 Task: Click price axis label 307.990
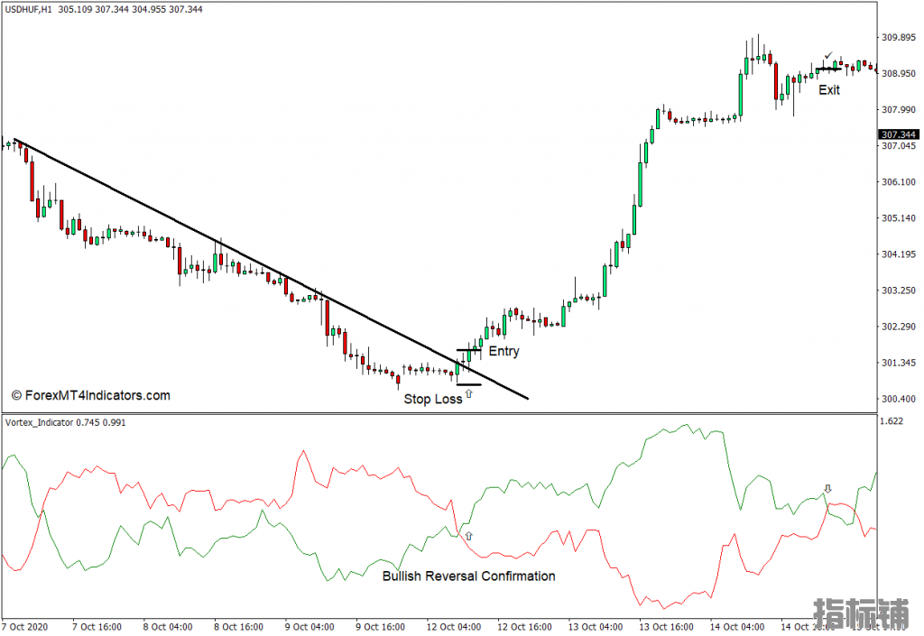coord(899,109)
